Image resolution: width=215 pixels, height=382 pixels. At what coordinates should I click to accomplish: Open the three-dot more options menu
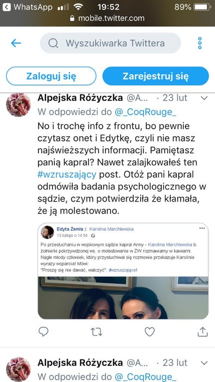[x=200, y=43]
